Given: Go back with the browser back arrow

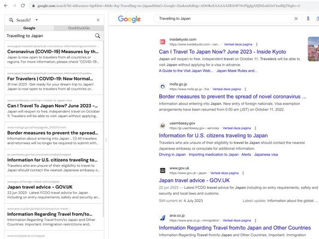Looking at the screenshot, I should tap(6, 6).
